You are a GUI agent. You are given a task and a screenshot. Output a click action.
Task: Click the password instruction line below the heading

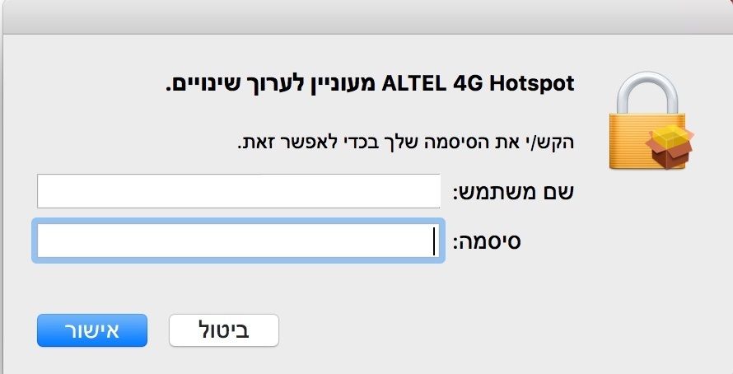[405, 141]
